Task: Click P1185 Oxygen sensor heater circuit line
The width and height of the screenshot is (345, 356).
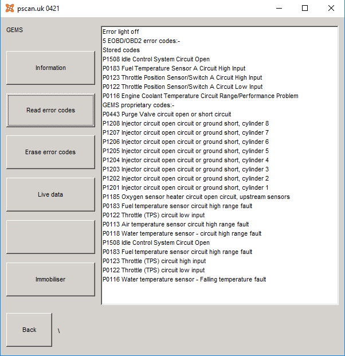Action: click(196, 197)
